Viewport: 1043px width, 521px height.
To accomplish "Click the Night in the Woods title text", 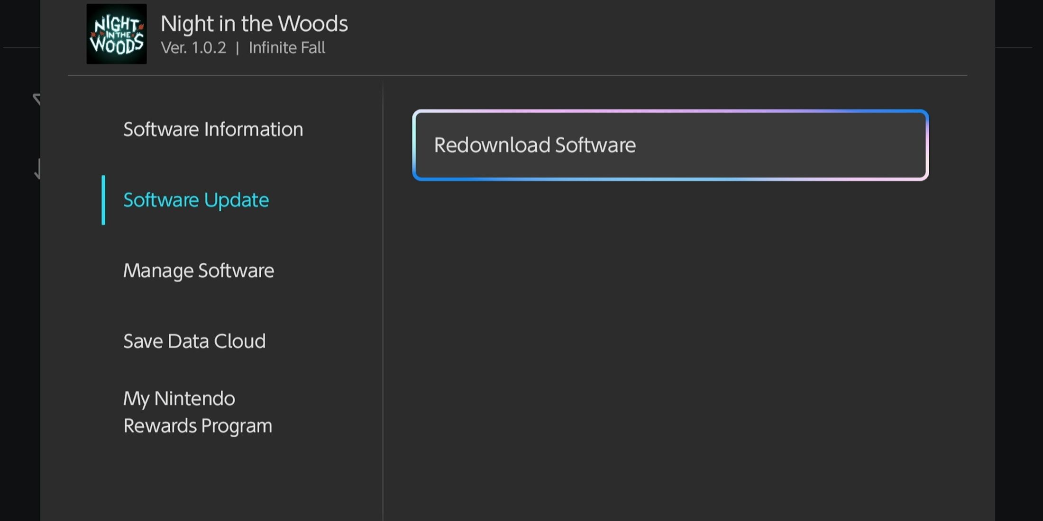I will 254,24.
